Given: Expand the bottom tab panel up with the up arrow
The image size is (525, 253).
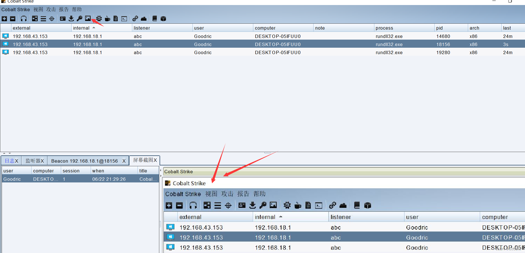Looking at the screenshot, I should 4,153.
